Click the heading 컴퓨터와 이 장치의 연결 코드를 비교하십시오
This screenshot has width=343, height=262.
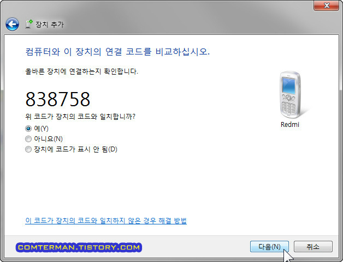pos(117,52)
